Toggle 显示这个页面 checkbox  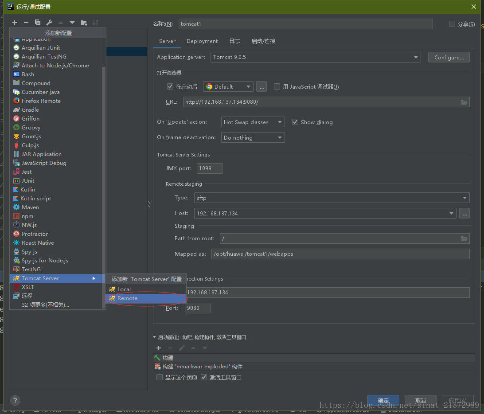(x=160, y=377)
